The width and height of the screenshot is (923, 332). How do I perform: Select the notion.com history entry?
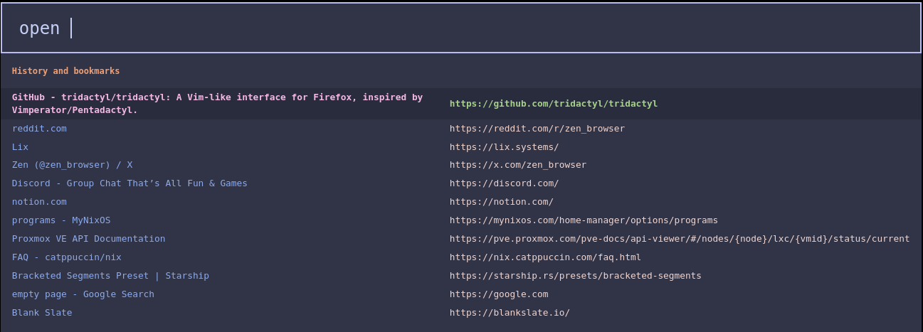[39, 202]
